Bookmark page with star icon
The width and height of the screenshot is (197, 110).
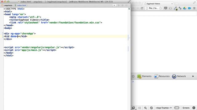[161, 8]
